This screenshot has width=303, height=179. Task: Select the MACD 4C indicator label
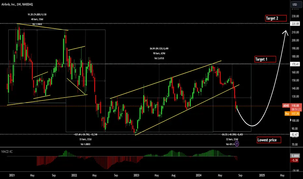click(7, 152)
